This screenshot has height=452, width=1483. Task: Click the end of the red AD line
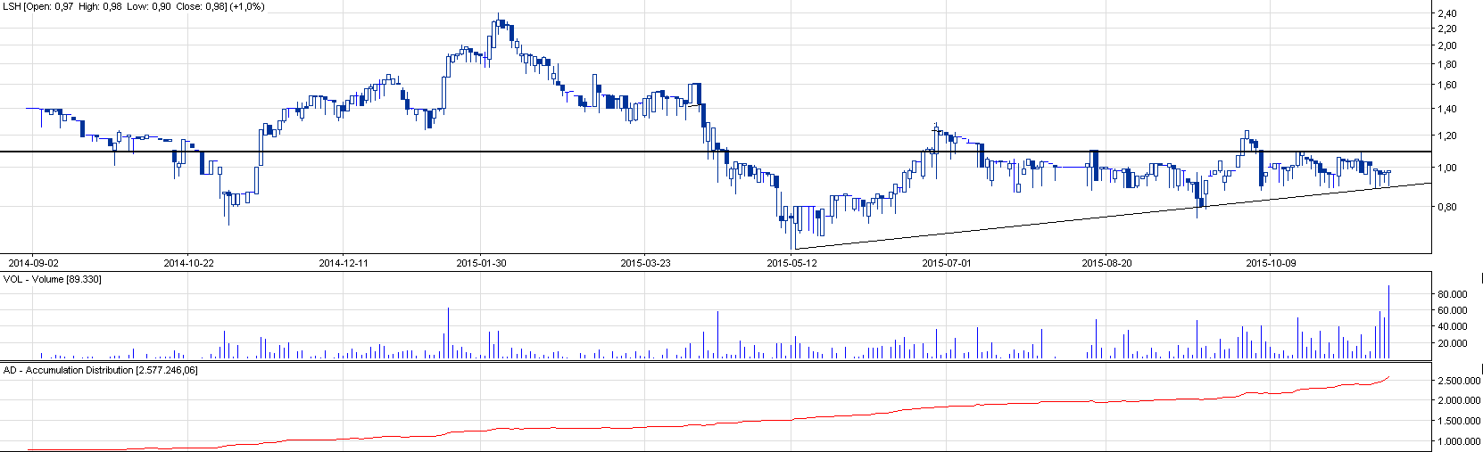coord(1389,377)
